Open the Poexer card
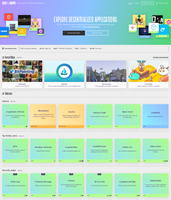 (x=71, y=185)
